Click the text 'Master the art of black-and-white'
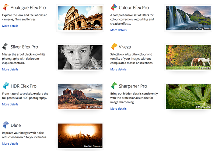Screen dimensions: 213x151 click(x=24, y=54)
